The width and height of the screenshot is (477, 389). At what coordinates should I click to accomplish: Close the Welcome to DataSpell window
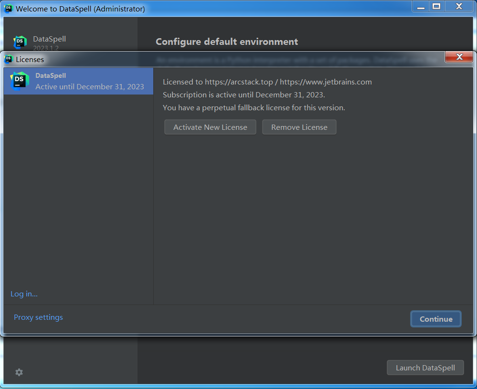(459, 6)
